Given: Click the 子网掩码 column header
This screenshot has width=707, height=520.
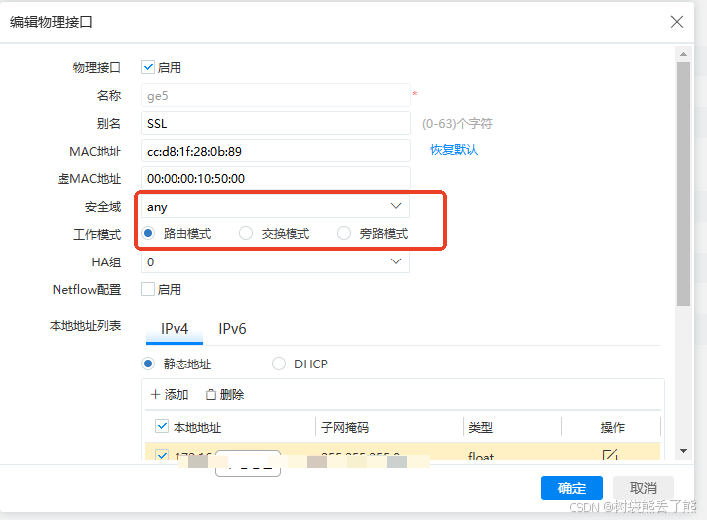Looking at the screenshot, I should (x=345, y=427).
